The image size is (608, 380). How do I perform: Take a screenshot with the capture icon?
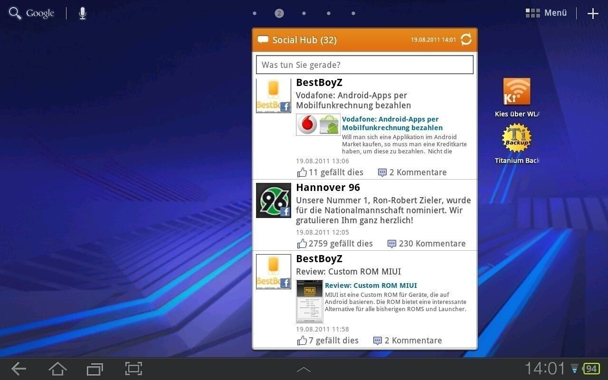click(x=134, y=369)
